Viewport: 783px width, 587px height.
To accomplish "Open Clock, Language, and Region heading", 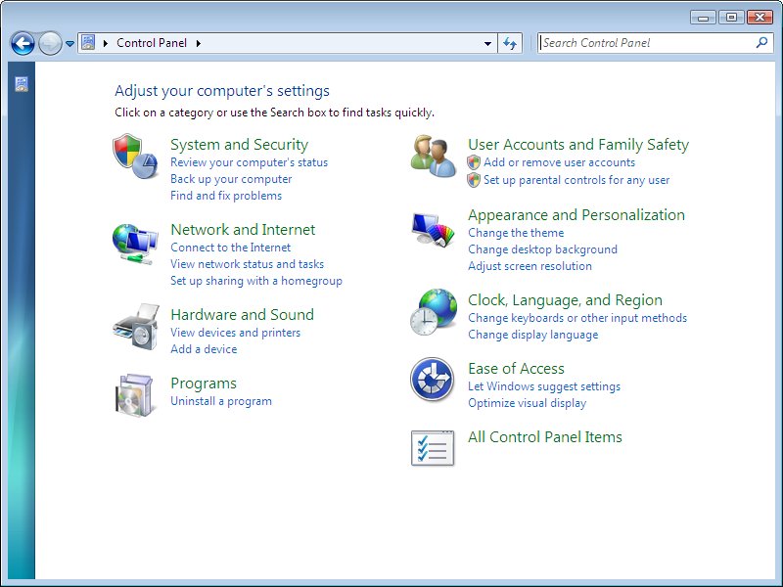I will coord(566,300).
